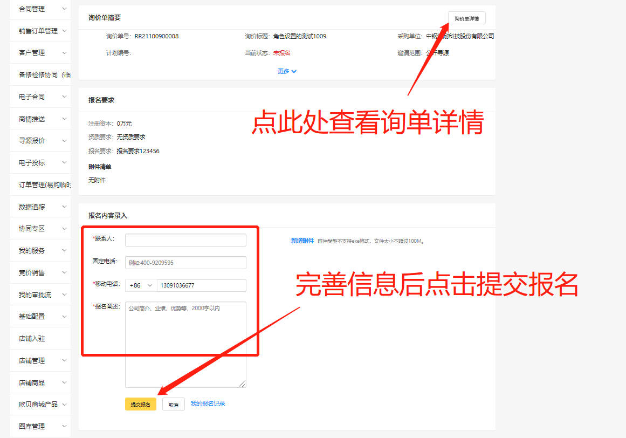
Task: Click the 新增附件 link
Action: tap(302, 241)
